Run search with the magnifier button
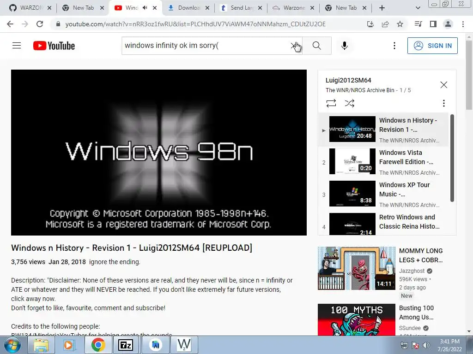 (x=317, y=46)
